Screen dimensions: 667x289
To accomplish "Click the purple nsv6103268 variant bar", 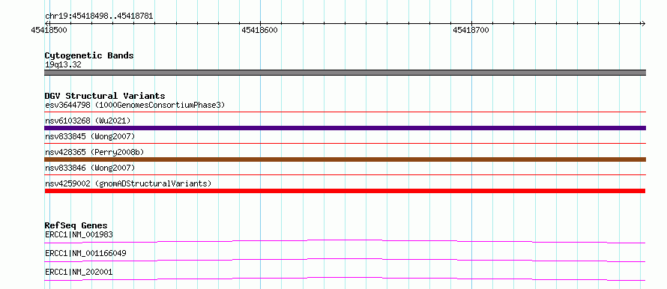I will 345,128.
